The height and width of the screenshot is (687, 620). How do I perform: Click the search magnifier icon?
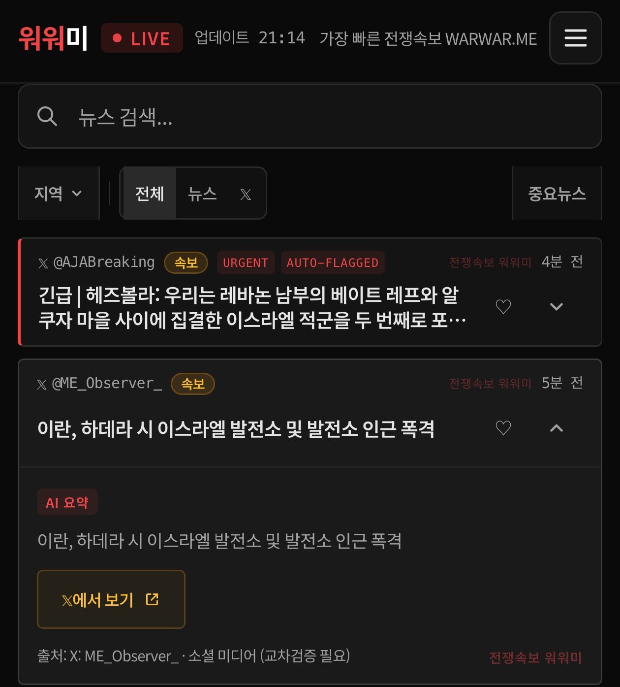[x=47, y=116]
